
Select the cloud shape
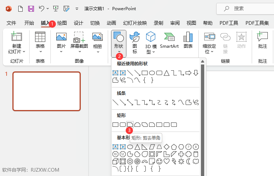pyautogui.click(x=196, y=161)
